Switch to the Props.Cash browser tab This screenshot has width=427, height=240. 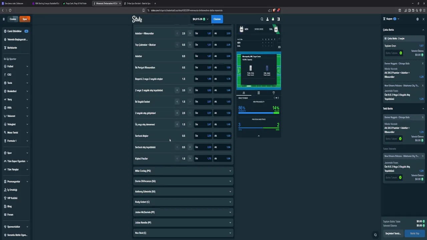(x=76, y=3)
